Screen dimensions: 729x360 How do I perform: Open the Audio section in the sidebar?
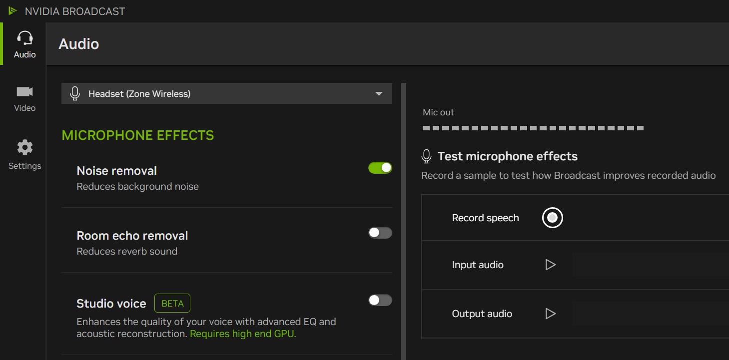point(24,42)
